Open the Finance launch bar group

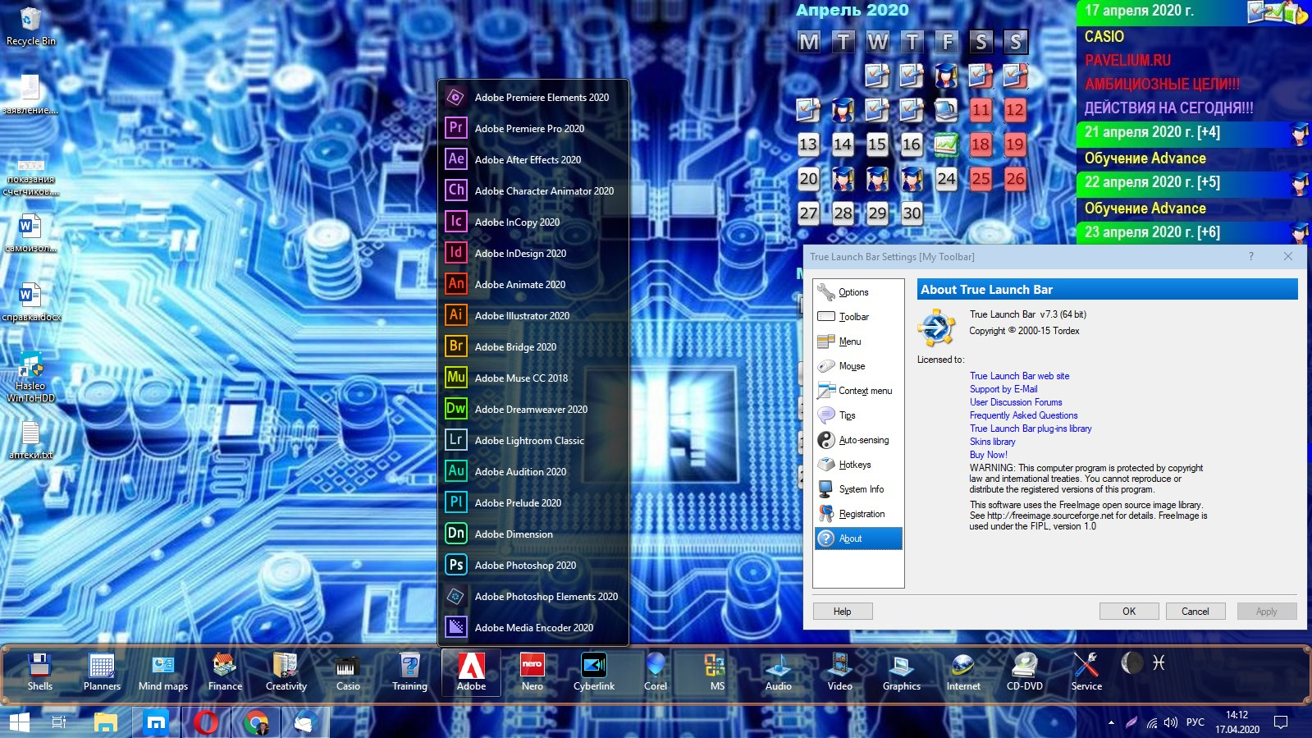225,672
